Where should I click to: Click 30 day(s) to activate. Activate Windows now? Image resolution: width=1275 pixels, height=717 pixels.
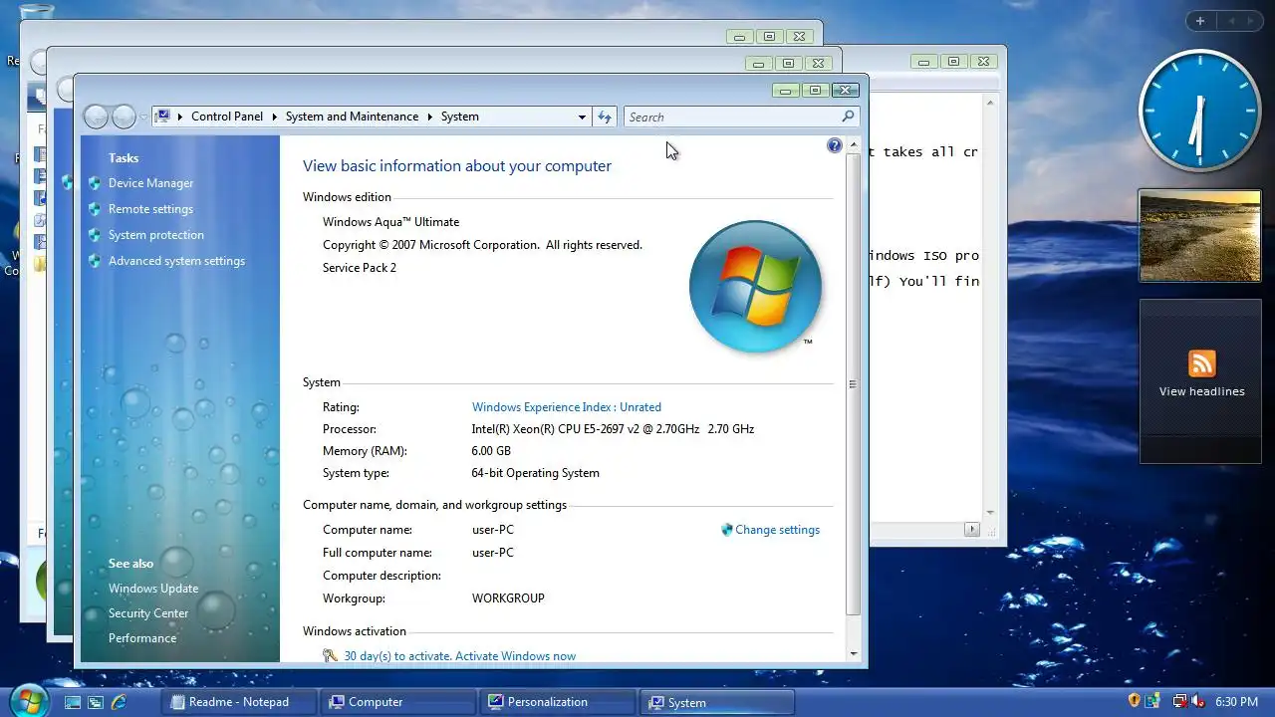coord(459,656)
